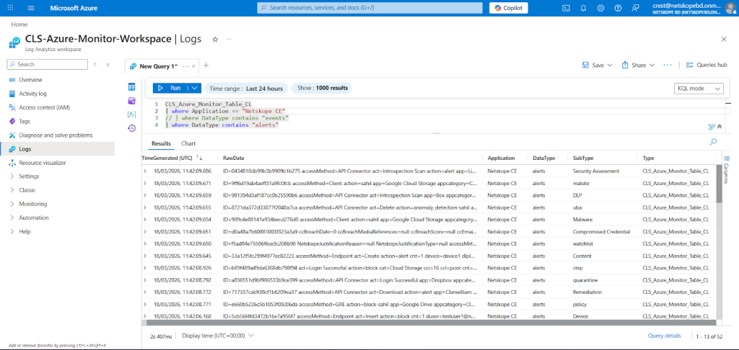Focus the left menu Search field
The width and height of the screenshot is (739, 350).
pyautogui.click(x=48, y=64)
